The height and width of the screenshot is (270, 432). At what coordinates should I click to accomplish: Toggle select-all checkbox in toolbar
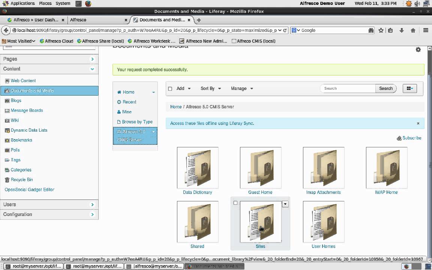[170, 89]
